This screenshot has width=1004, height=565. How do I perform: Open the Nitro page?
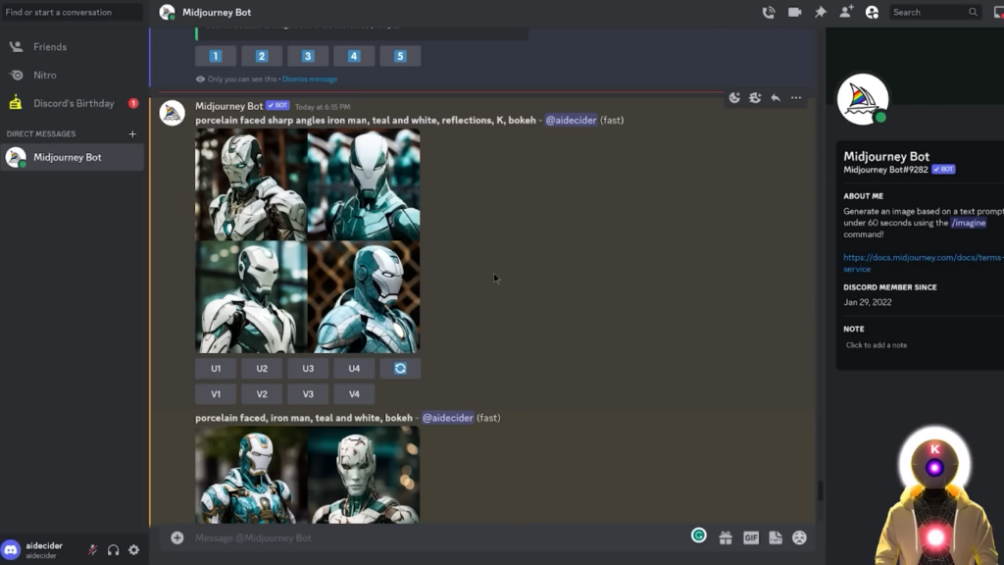pos(45,75)
